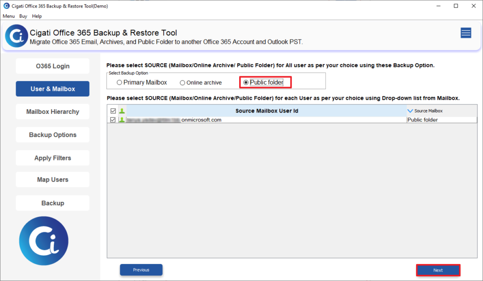This screenshot has width=483, height=281.
Task: Select the User & Mailbox step
Action: [53, 89]
